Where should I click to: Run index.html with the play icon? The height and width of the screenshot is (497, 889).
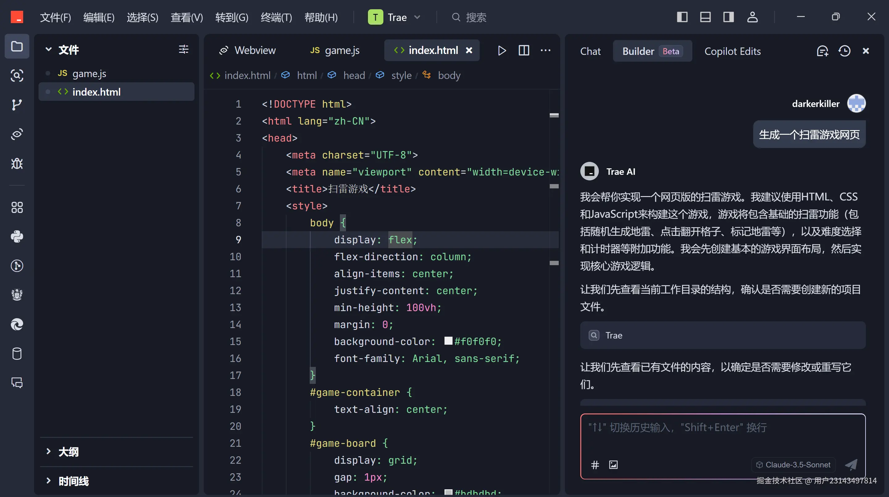tap(502, 51)
